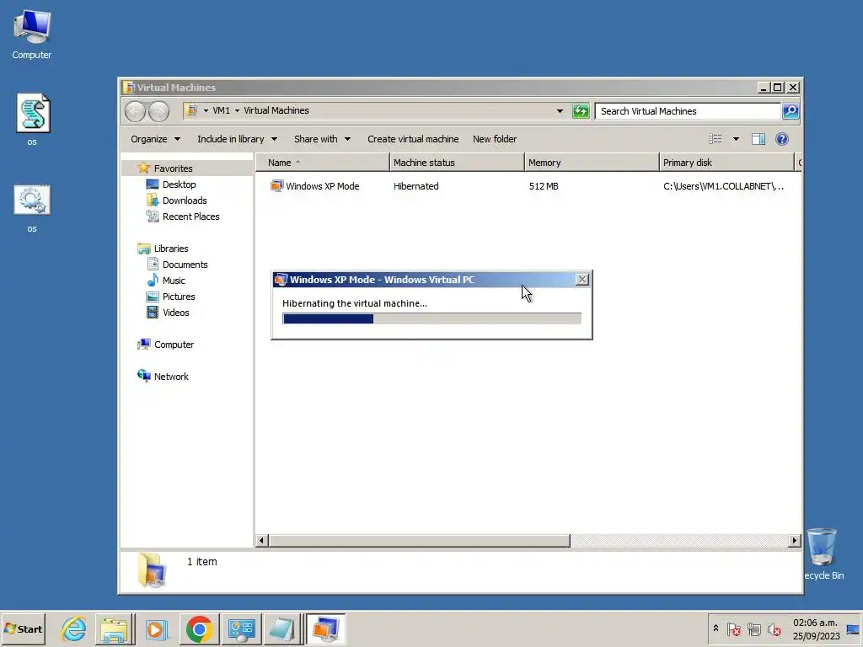Expand the VM1 breadcrumb arrow

tap(237, 110)
